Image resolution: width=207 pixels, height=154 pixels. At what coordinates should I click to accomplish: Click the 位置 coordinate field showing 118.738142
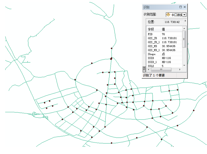coord(173,22)
